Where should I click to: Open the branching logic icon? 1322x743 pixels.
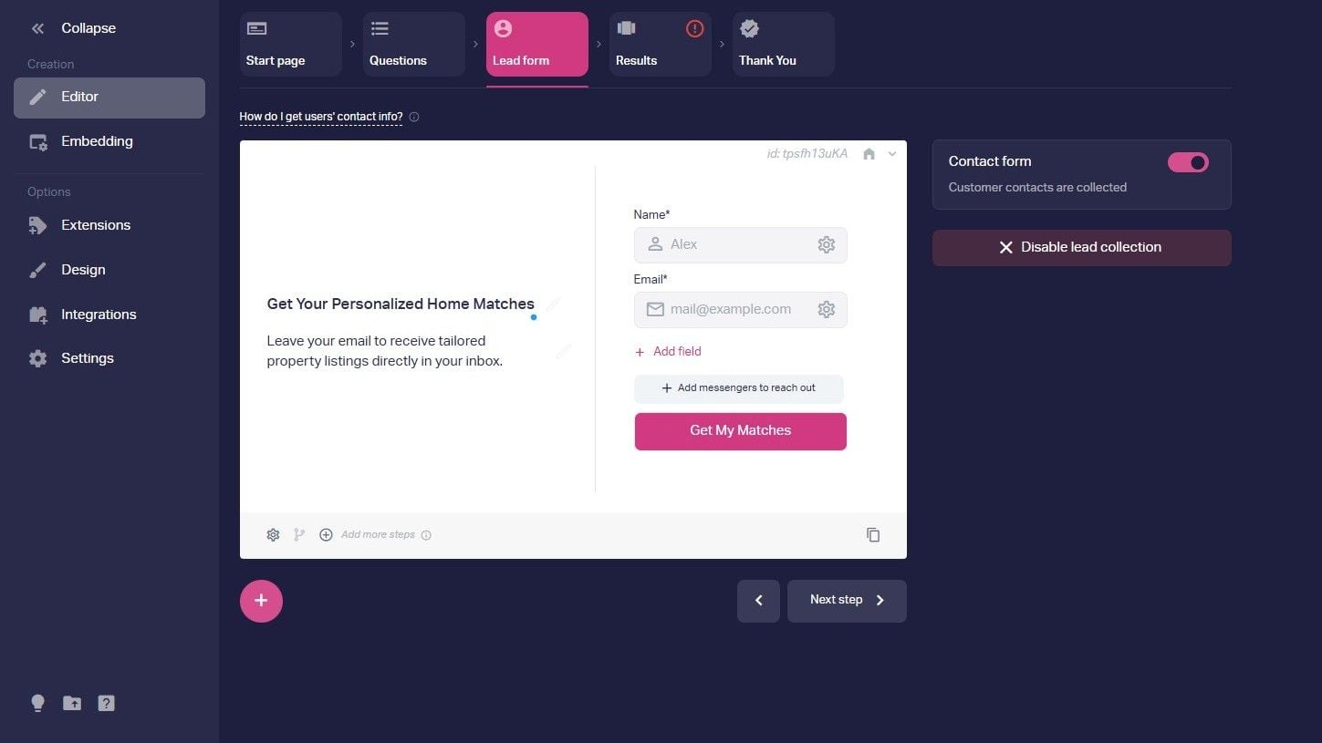299,535
